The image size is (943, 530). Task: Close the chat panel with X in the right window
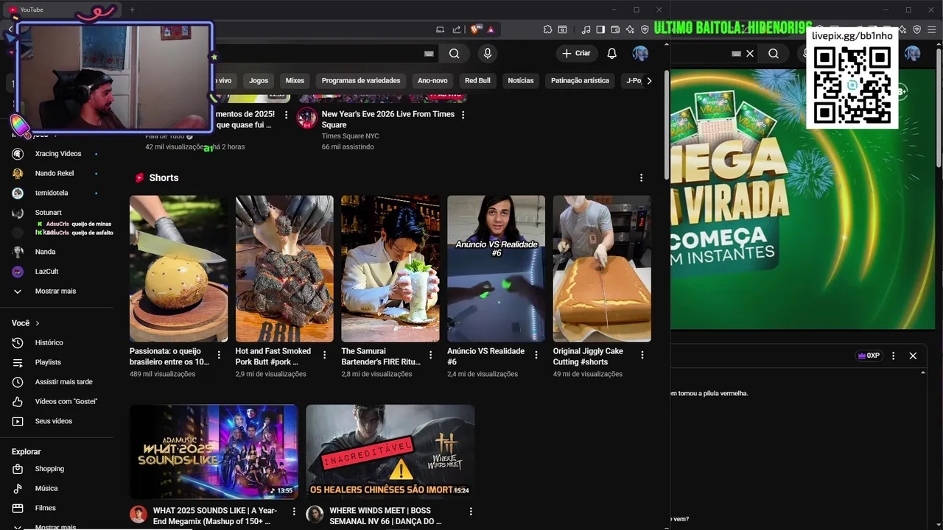[913, 356]
